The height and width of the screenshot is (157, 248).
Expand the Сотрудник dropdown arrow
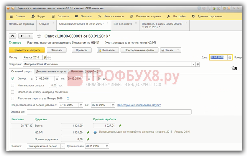click(x=193, y=64)
